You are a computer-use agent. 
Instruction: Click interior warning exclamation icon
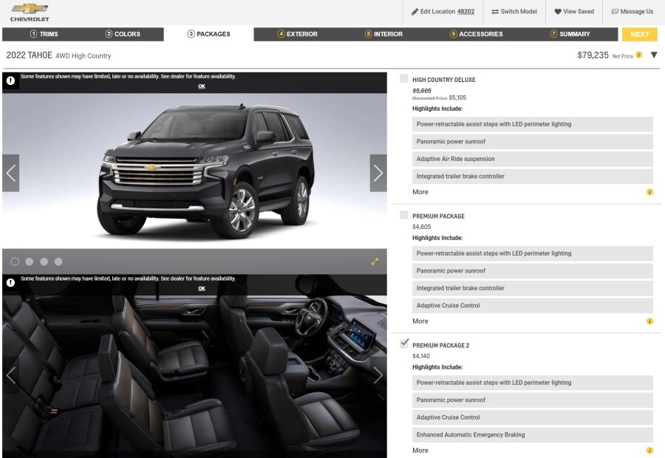pos(10,282)
